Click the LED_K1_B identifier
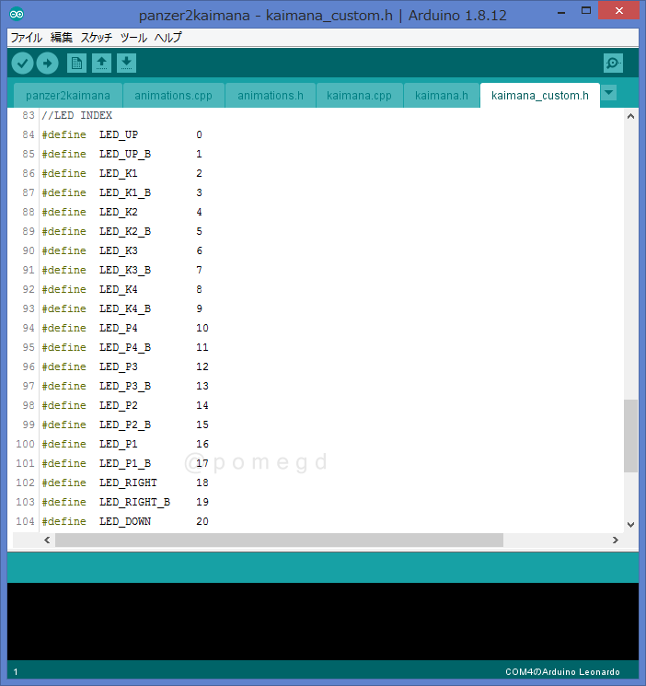The image size is (646, 686). click(x=125, y=192)
